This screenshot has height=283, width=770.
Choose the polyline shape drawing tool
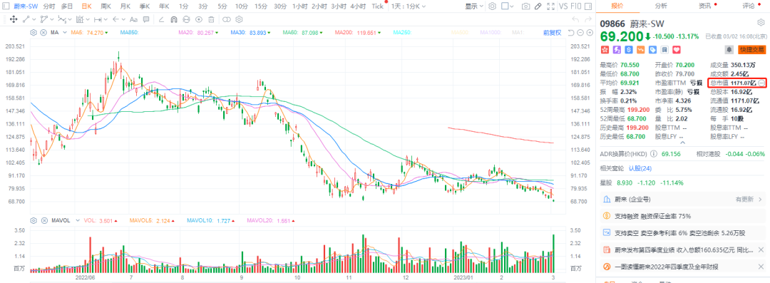(x=44, y=19)
